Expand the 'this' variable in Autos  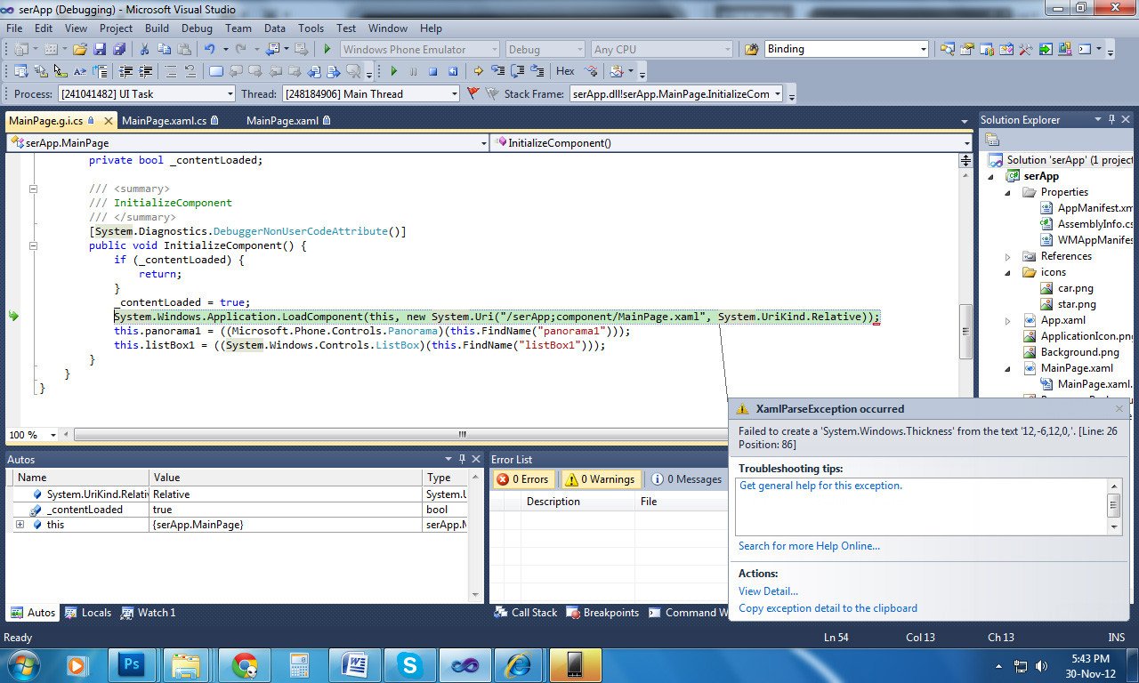point(20,525)
